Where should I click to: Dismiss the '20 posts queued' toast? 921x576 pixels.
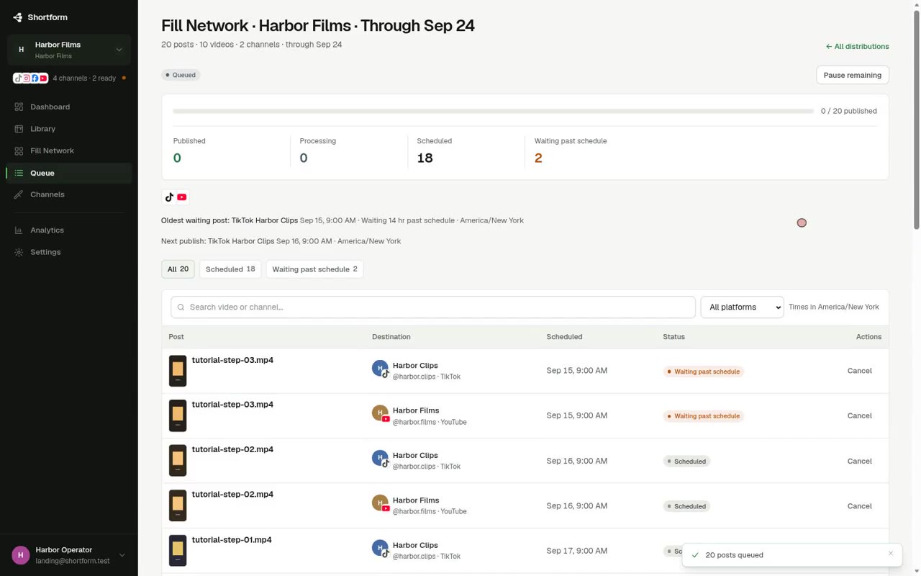pos(891,554)
